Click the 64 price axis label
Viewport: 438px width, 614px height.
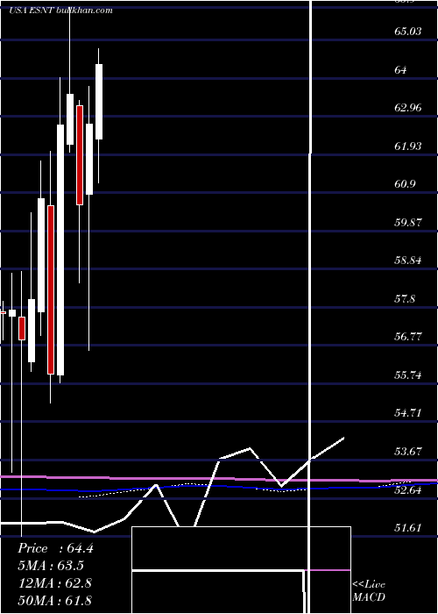click(401, 69)
